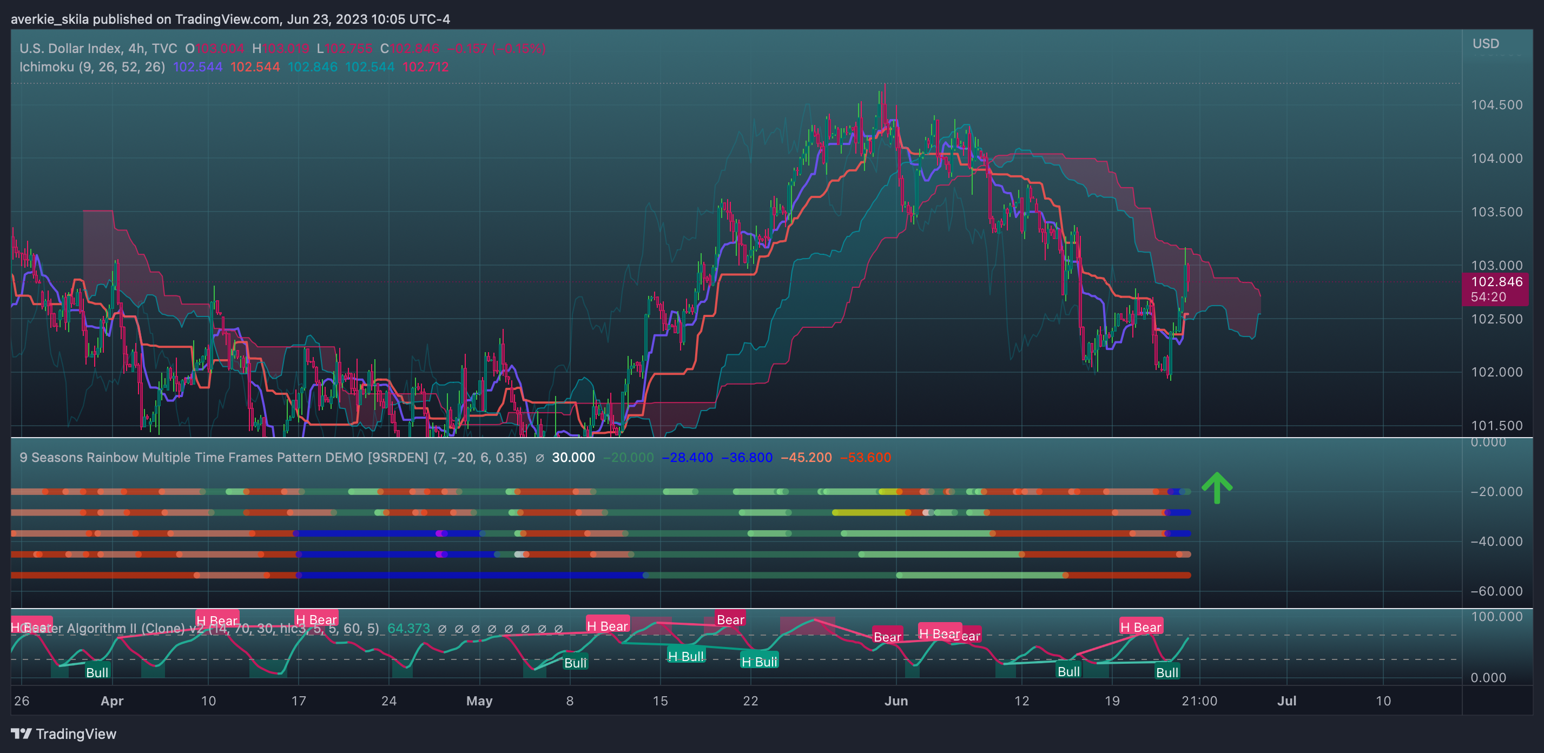Click the teal Ichimoku value 102.846
This screenshot has width=1544, height=753.
click(x=312, y=67)
